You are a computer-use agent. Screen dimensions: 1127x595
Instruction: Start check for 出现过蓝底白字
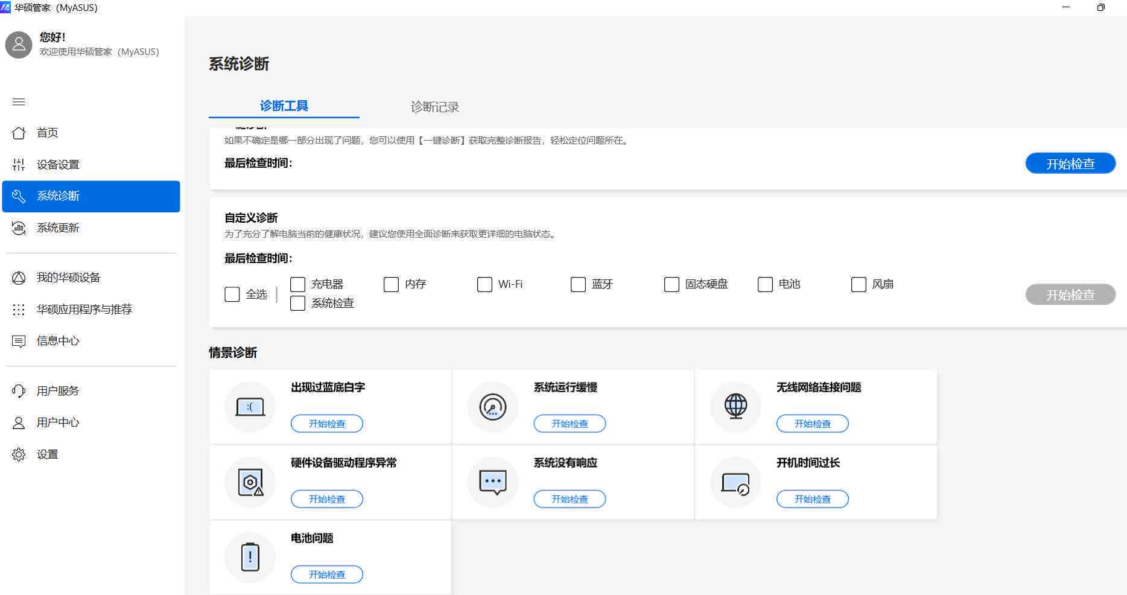pyautogui.click(x=327, y=424)
